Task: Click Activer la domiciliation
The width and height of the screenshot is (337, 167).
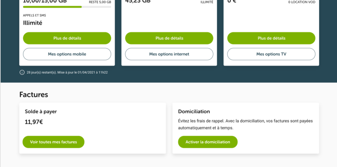Action: (208, 142)
